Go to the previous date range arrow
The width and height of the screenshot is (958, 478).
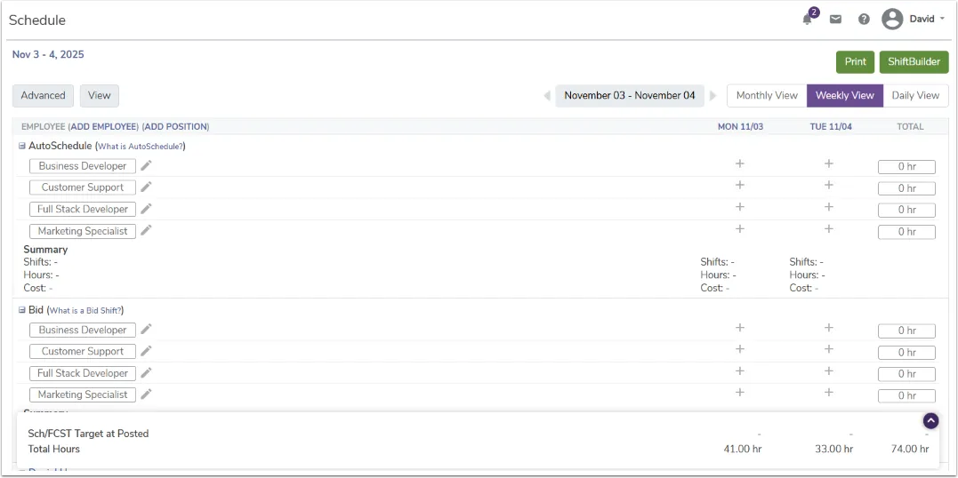pyautogui.click(x=547, y=96)
